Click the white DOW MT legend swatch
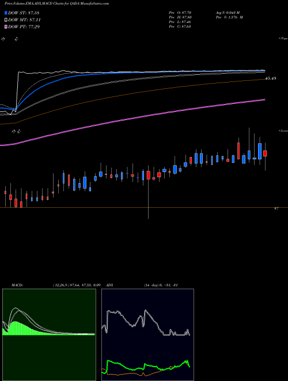This screenshot has height=381, width=288. pyautogui.click(x=6, y=20)
